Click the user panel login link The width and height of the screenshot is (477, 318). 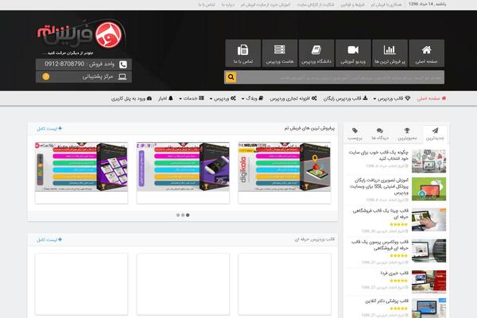(131, 99)
